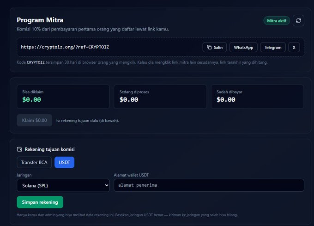Click the copy icon in Salin button
Image resolution: width=314 pixels, height=226 pixels.
pyautogui.click(x=209, y=47)
